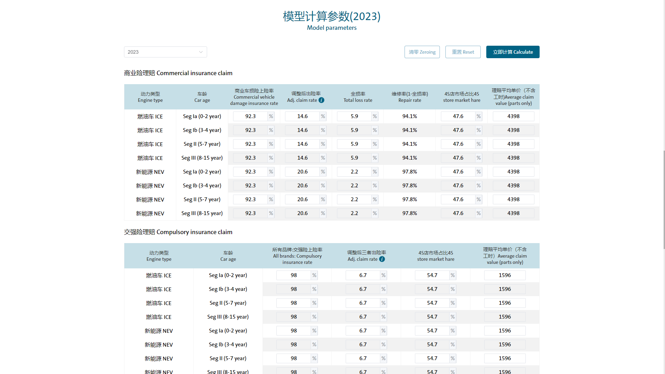Edit Total loss rate for NEV Seg III

coord(354,213)
